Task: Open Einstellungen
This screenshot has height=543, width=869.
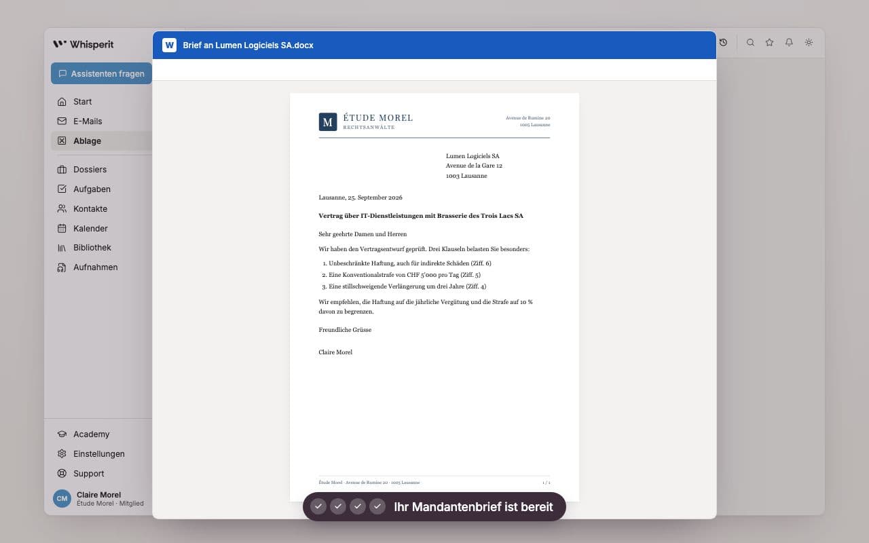Action: (101, 454)
